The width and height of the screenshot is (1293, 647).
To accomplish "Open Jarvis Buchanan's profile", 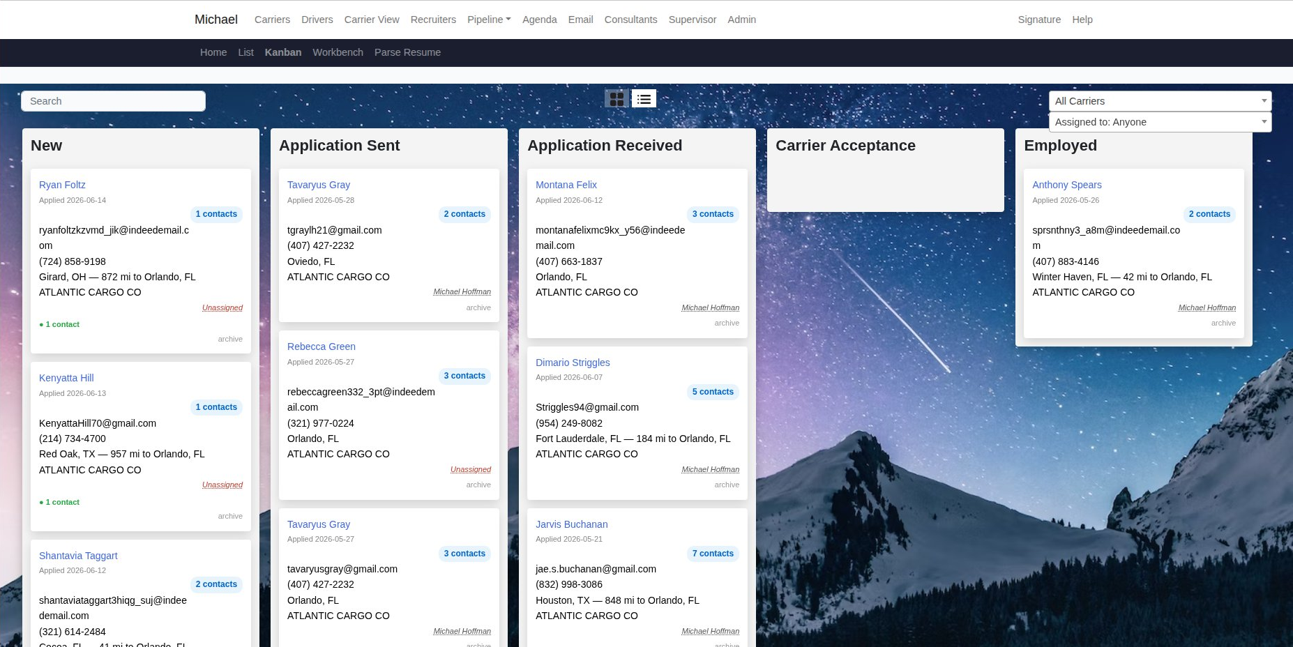I will coord(571,524).
